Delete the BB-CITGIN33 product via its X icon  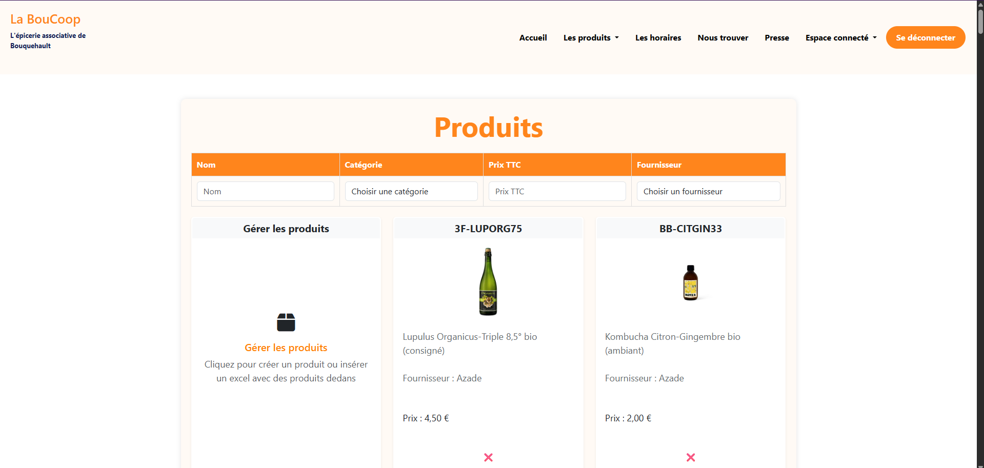690,457
